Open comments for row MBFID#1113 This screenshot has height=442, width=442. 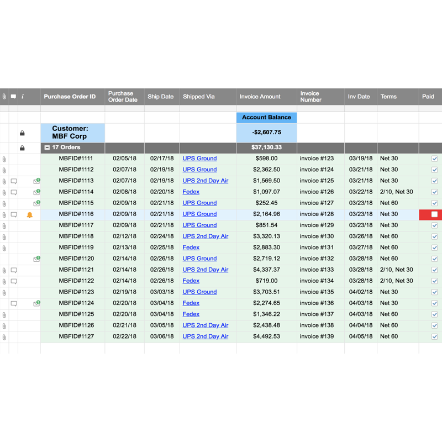[x=14, y=181]
